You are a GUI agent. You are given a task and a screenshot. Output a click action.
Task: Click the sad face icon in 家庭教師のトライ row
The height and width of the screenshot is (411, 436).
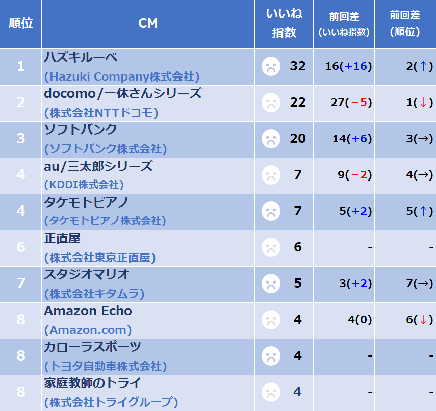click(x=271, y=392)
